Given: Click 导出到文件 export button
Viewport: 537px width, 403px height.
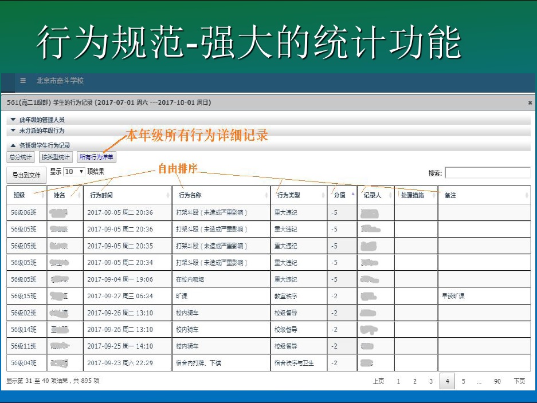Looking at the screenshot, I should 26,175.
